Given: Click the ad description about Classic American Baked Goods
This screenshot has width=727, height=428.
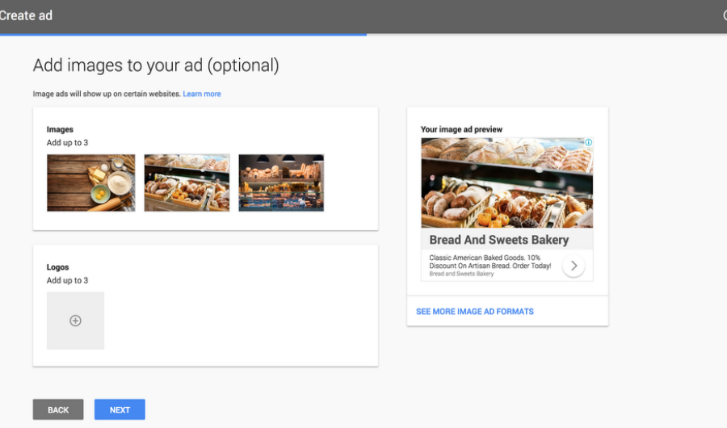Looking at the screenshot, I should [490, 262].
